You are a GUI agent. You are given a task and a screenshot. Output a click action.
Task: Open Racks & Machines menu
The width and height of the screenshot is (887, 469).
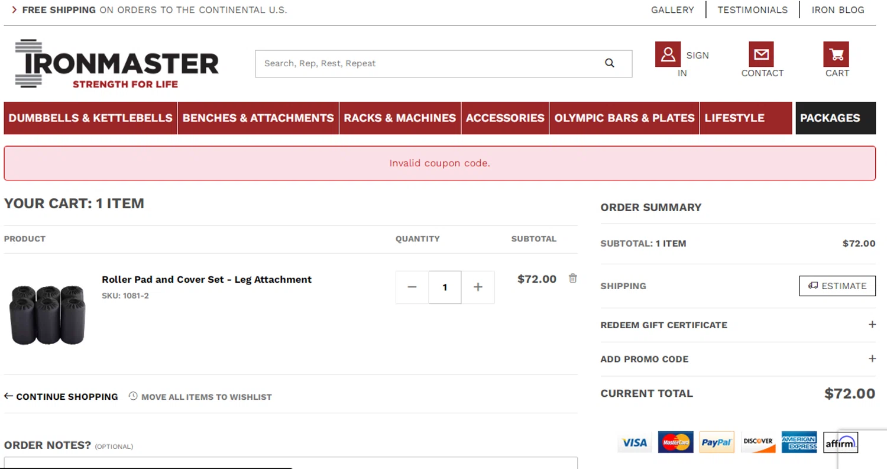point(400,118)
